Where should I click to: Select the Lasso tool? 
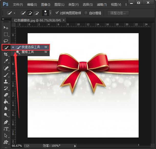tap(6, 41)
